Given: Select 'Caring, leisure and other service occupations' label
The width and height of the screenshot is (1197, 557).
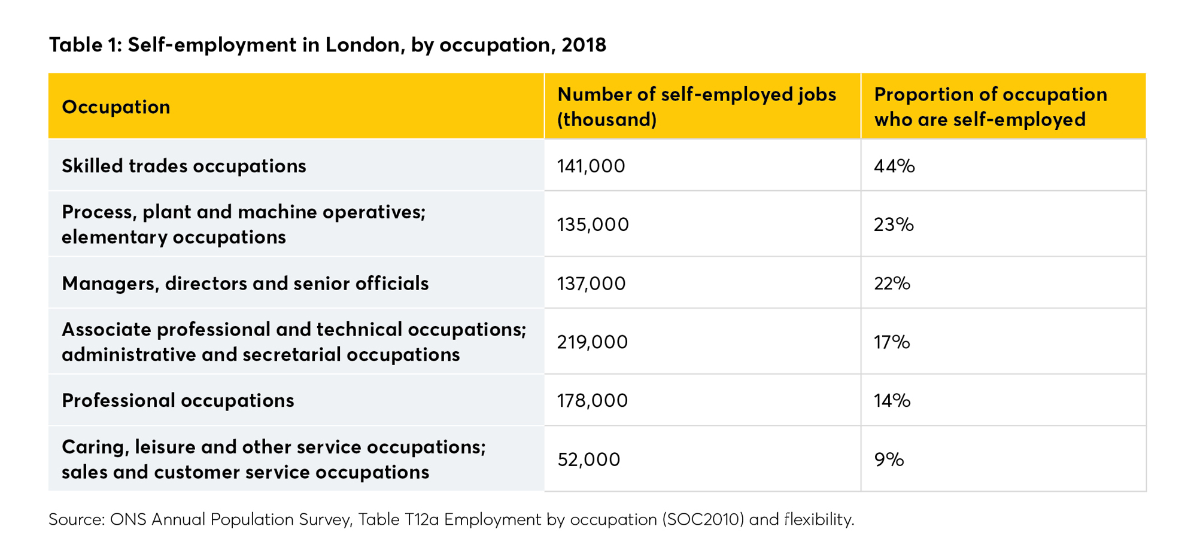Looking at the screenshot, I should [x=274, y=459].
